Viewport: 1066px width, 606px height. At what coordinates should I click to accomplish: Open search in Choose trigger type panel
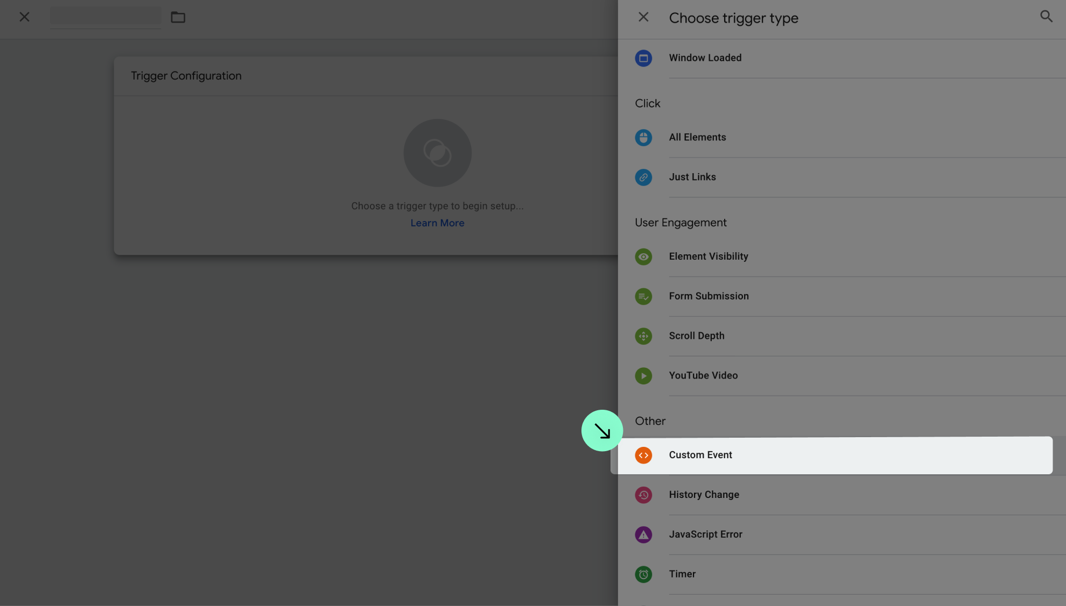[x=1046, y=17]
